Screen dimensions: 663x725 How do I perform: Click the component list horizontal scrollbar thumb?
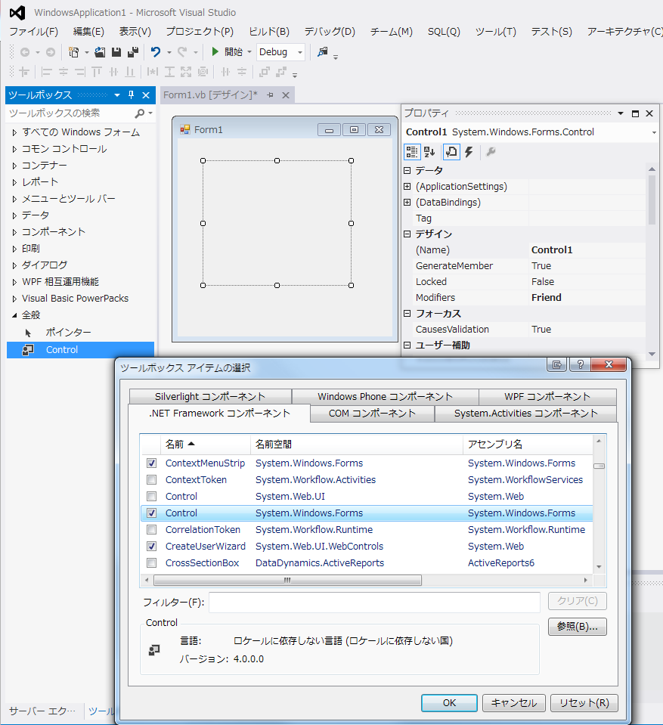287,580
